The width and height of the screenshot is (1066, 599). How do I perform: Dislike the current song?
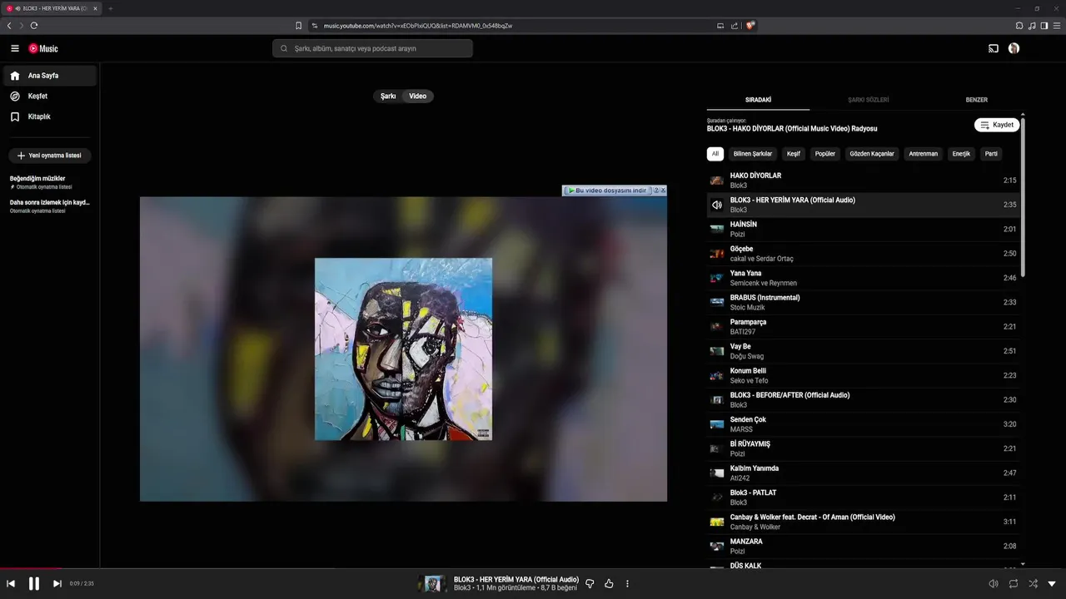(x=590, y=584)
